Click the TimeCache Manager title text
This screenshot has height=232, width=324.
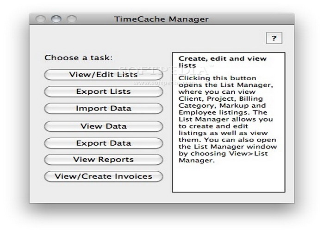[x=161, y=19]
